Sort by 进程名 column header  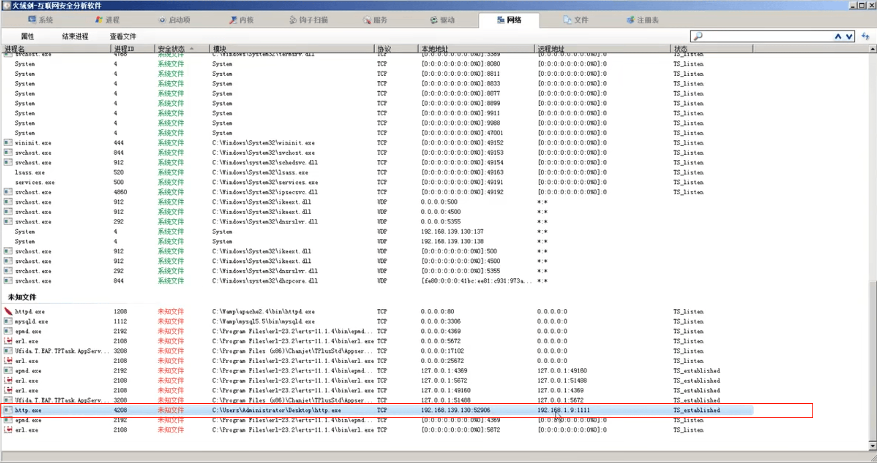tap(56, 48)
